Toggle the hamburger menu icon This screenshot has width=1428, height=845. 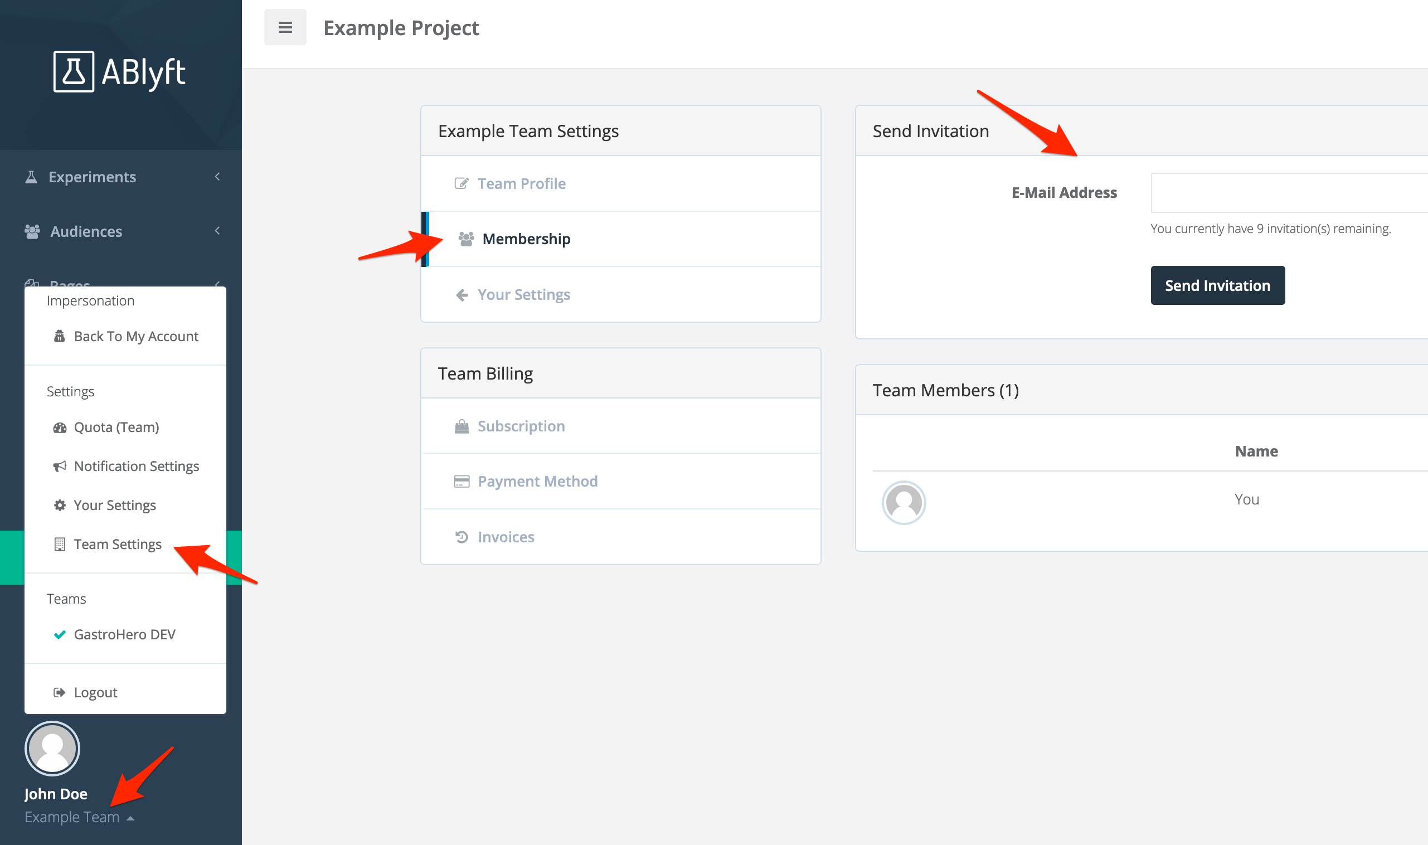click(285, 26)
